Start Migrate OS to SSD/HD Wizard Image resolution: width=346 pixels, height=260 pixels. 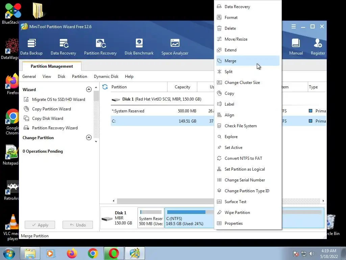[x=54, y=100]
